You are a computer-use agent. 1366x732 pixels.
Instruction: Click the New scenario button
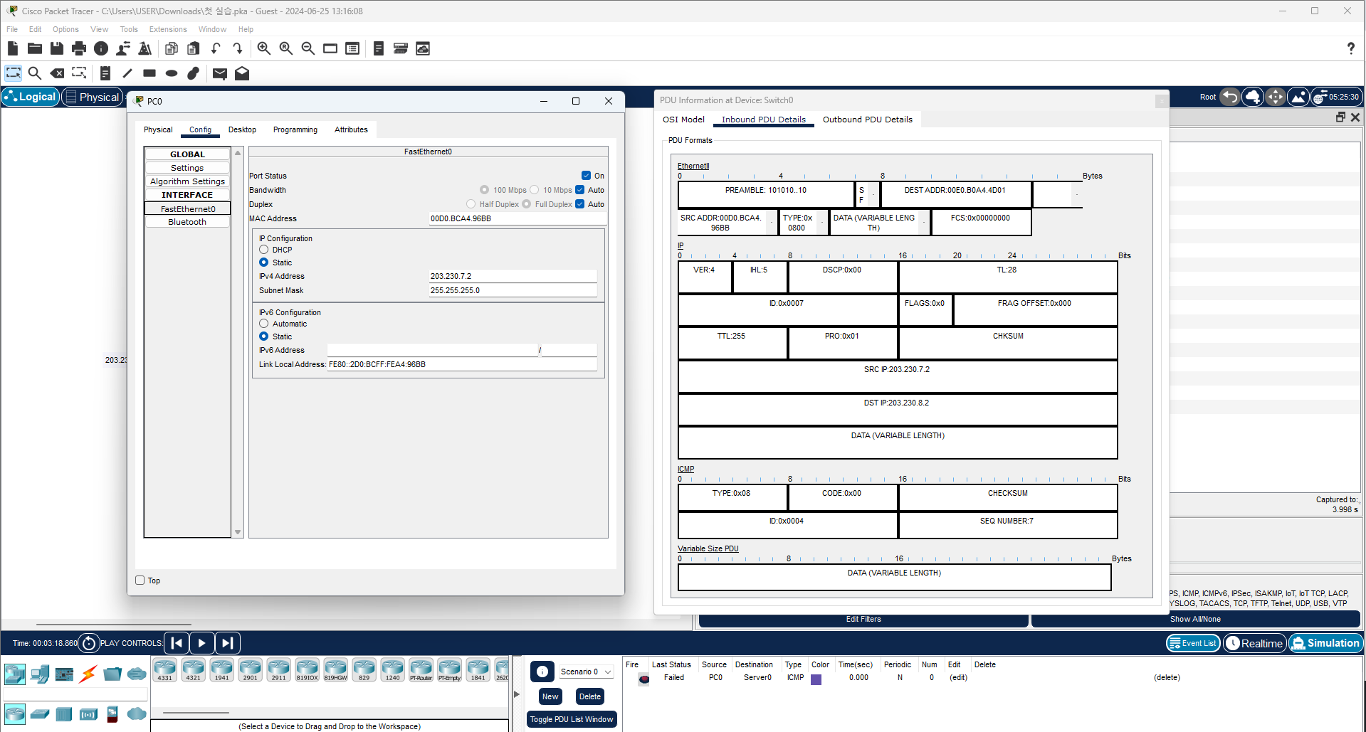click(x=550, y=696)
